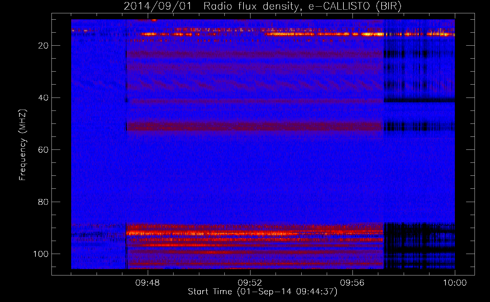Click the "Frequency (MHZ)" y-axis label
The width and height of the screenshot is (490, 302).
23,145
